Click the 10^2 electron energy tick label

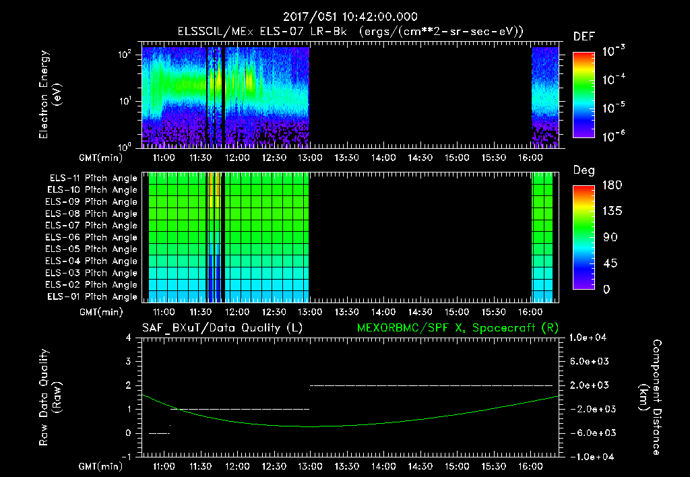click(x=125, y=55)
